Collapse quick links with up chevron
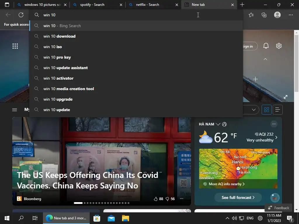Viewport: 299px width, 224px height. 265,59
